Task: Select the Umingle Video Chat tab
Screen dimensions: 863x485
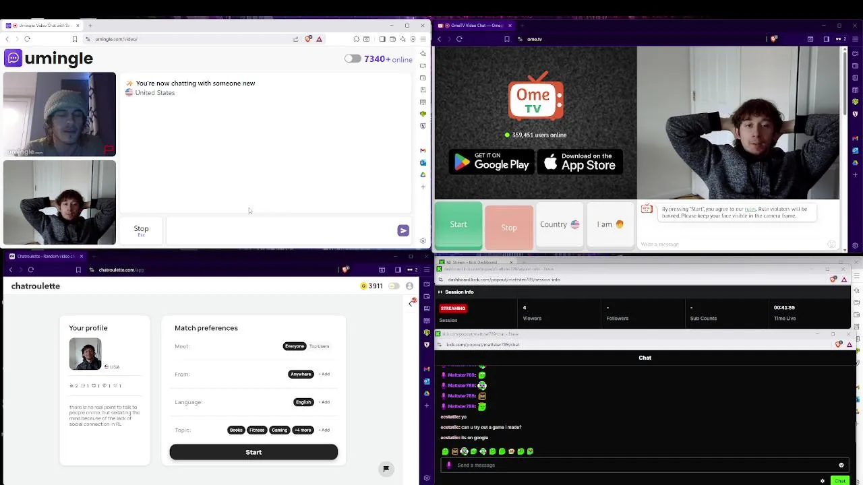Action: click(42, 26)
